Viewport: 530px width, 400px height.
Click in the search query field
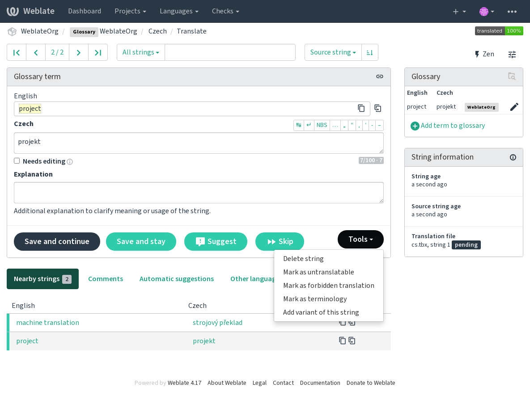[x=230, y=52]
